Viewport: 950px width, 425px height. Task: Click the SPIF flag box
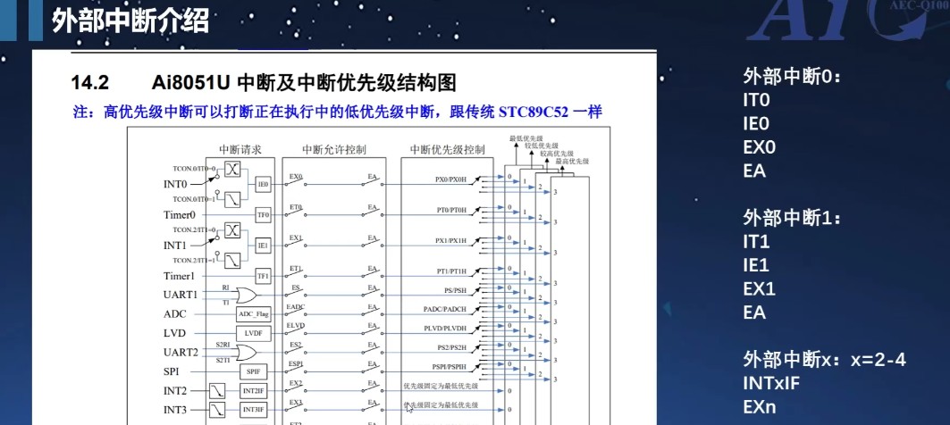coord(253,371)
